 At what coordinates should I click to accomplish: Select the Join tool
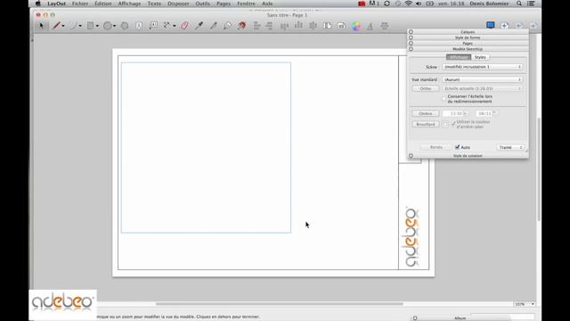coord(228,26)
